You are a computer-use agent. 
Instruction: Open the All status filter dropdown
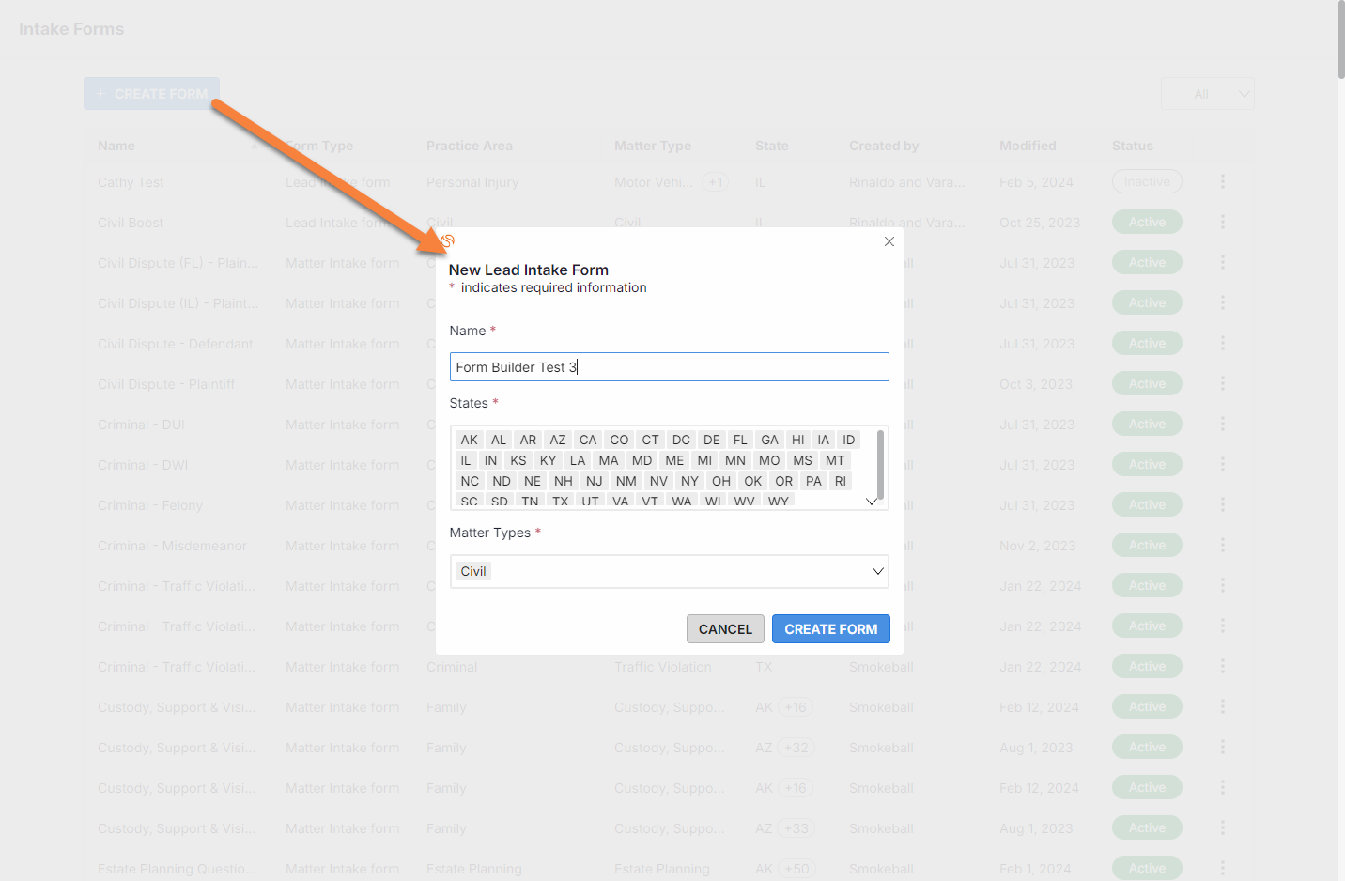pos(1207,93)
